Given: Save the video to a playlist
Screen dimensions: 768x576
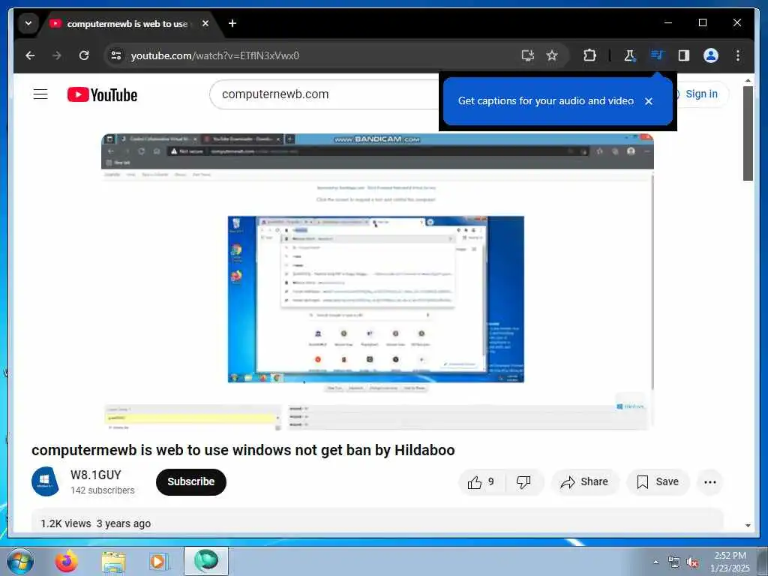Looking at the screenshot, I should click(658, 482).
